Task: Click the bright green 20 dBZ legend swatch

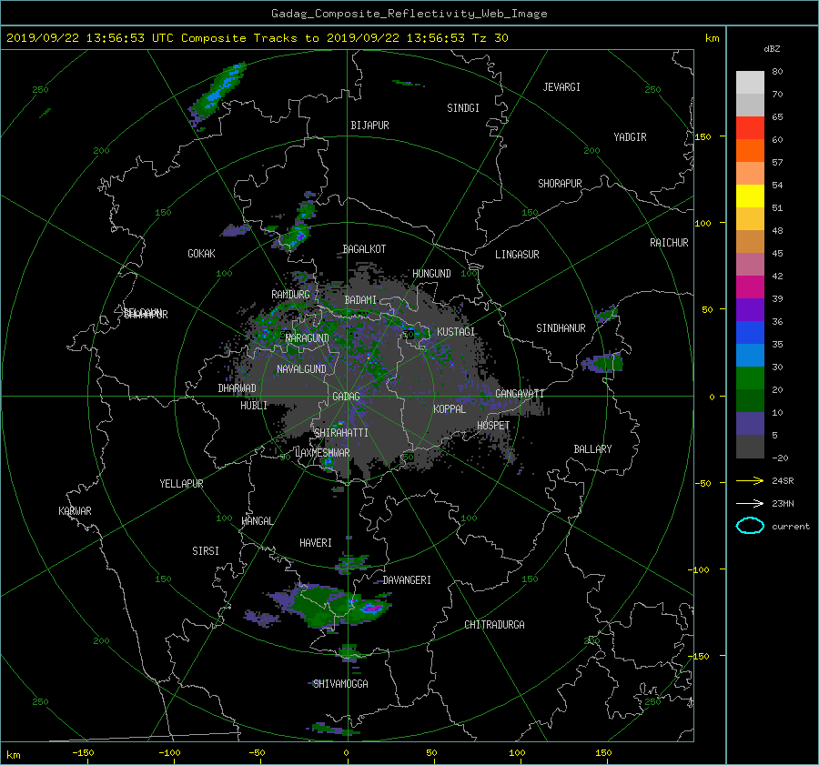Action: [750, 378]
